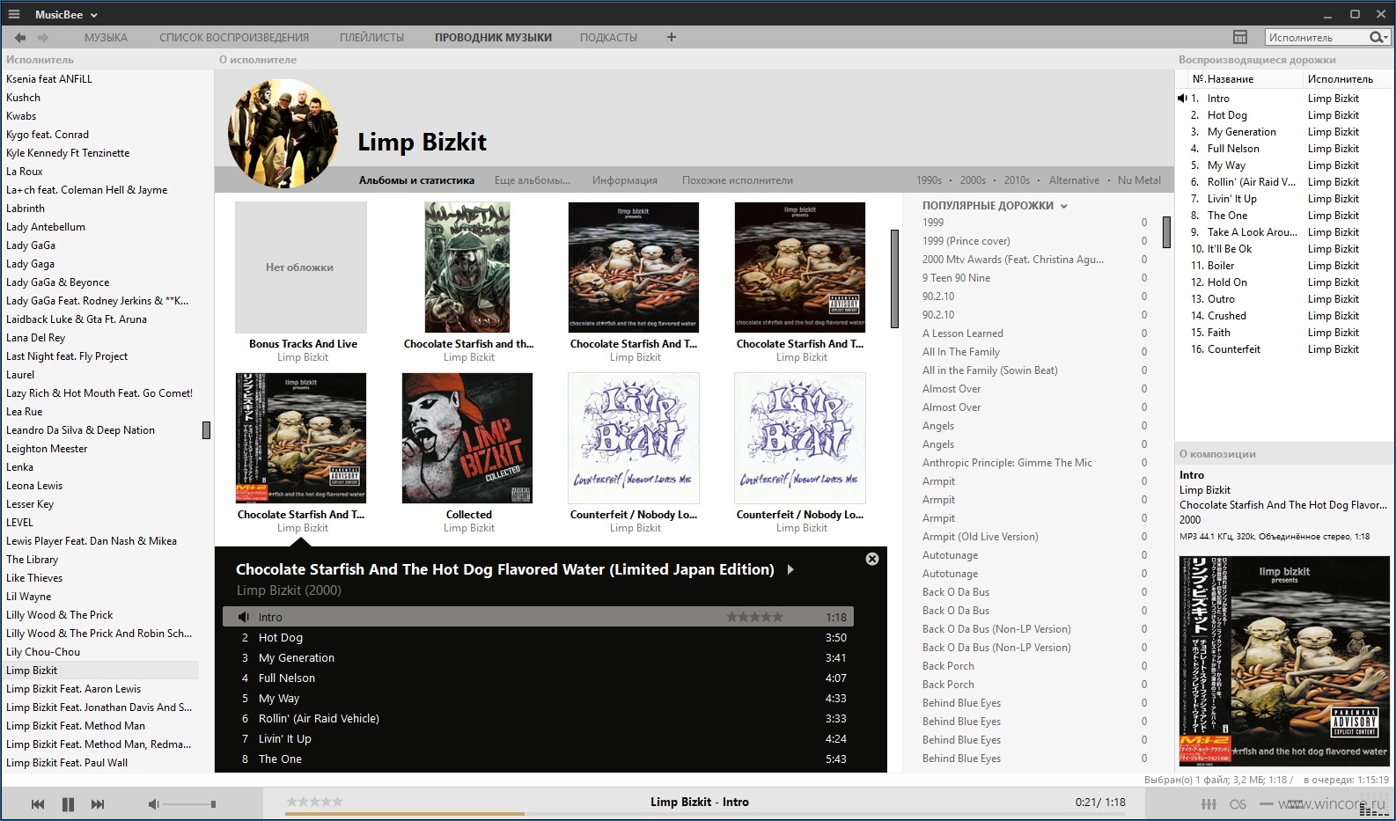
Task: Open the Еще альбомы... sub-tab
Action: (533, 180)
